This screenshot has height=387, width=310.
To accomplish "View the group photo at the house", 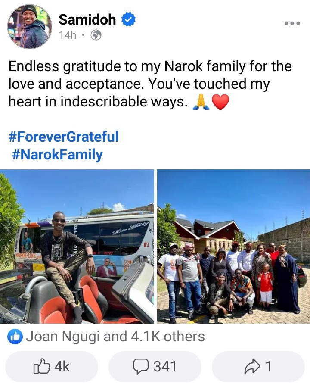I will click(233, 247).
